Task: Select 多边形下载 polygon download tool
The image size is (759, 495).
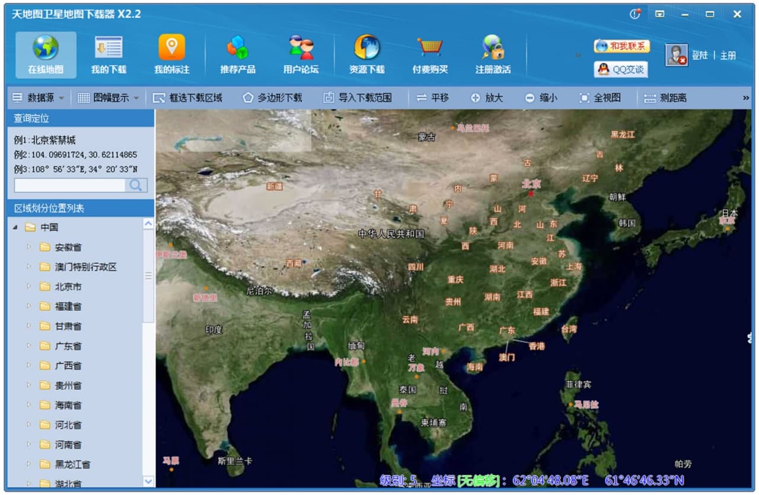Action: [272, 98]
